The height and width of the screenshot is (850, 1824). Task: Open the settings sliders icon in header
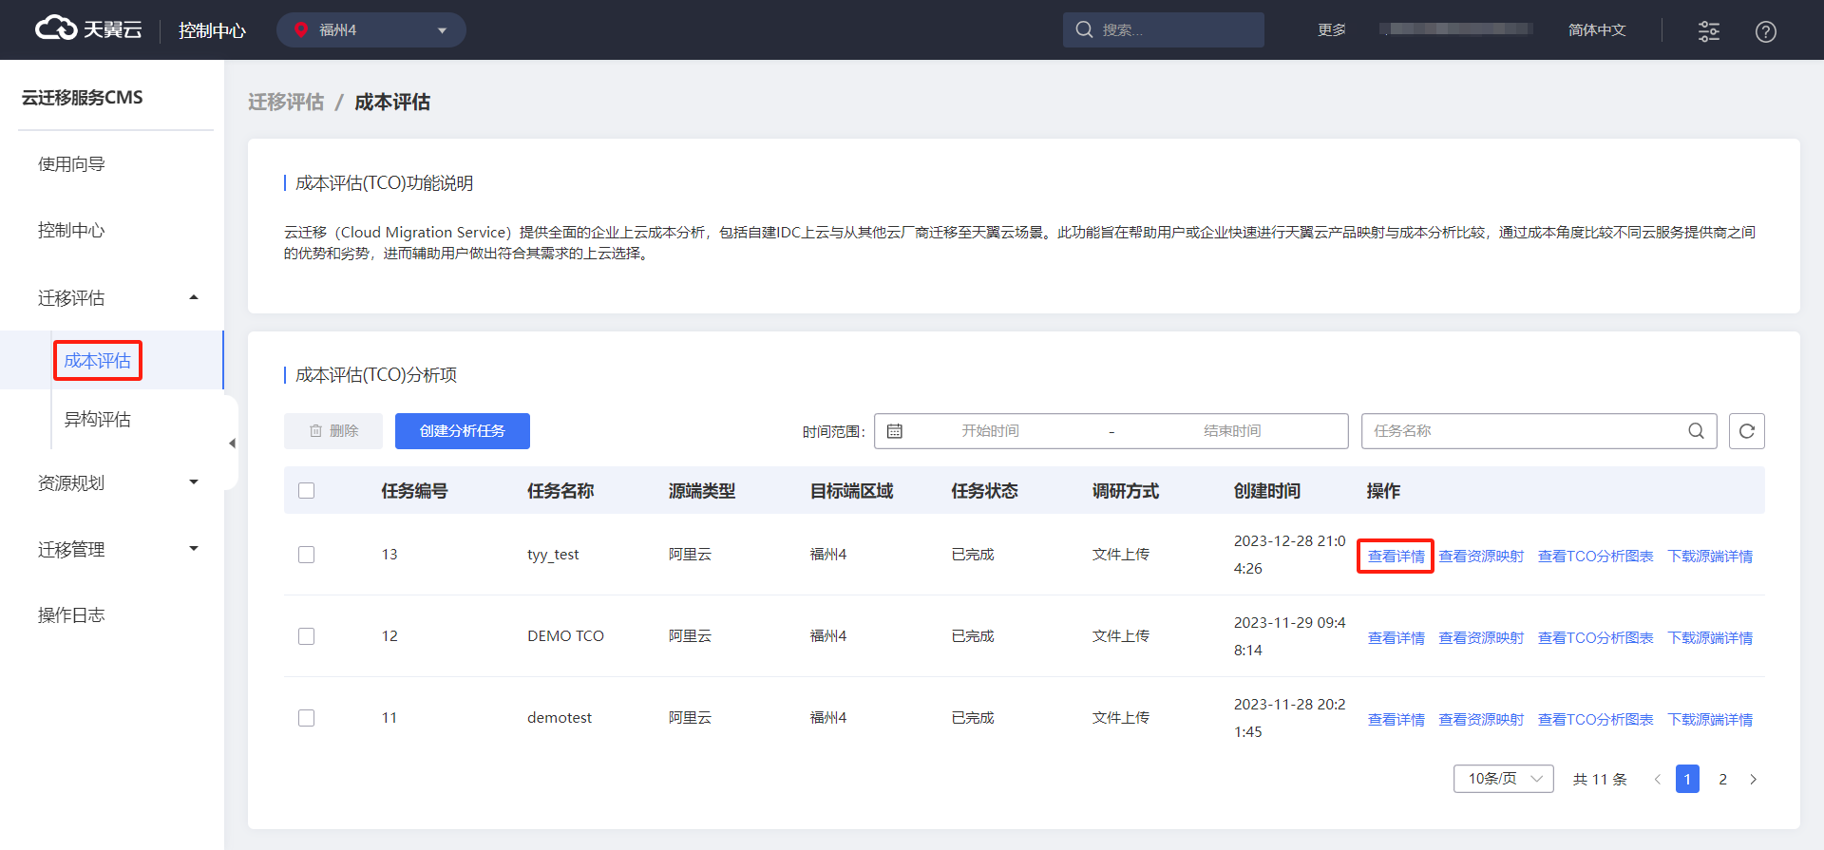tap(1708, 30)
